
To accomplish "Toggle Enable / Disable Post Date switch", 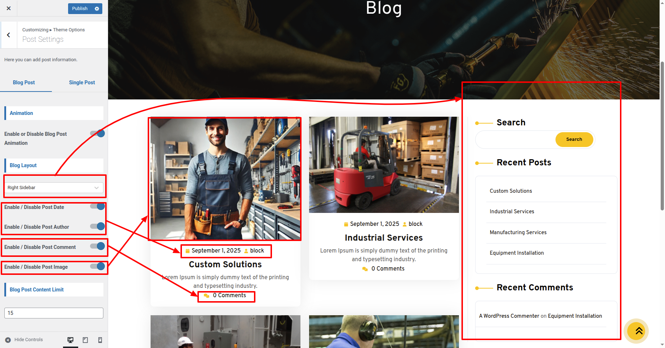I will pos(98,206).
